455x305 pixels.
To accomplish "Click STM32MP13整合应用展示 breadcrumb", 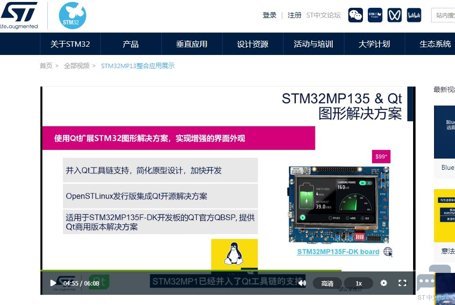I will [138, 66].
